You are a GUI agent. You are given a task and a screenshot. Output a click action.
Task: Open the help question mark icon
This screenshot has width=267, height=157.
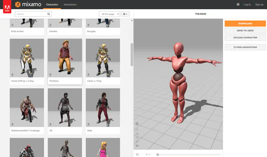click(238, 4)
